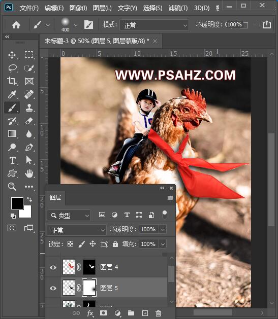The image size is (278, 319).
Task: Select the Rectangular Marquee tool
Action: tap(29, 55)
